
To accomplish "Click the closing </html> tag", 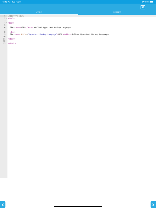I will tap(12, 43).
